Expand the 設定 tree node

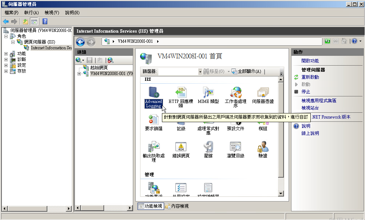click(x=6, y=65)
